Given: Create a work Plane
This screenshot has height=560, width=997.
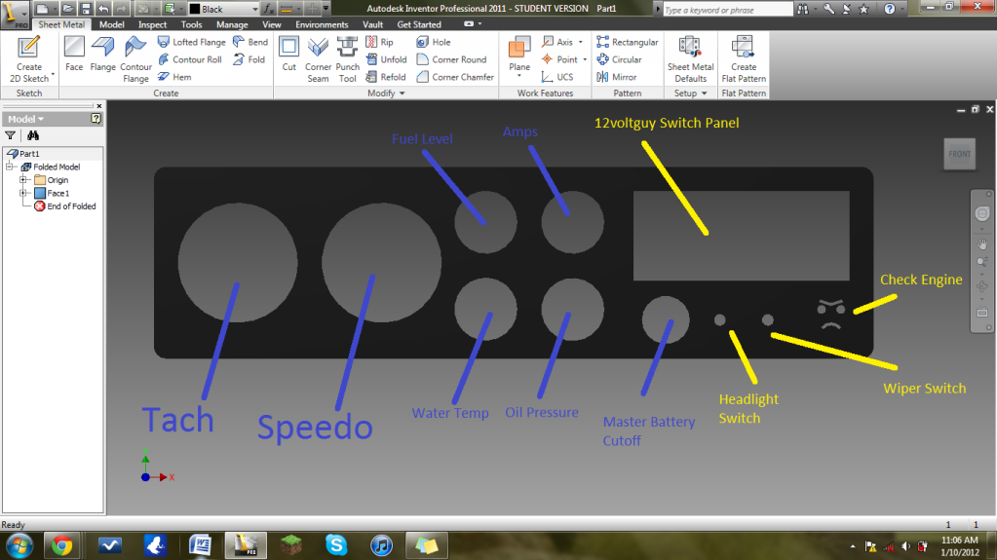Looking at the screenshot, I should click(519, 55).
